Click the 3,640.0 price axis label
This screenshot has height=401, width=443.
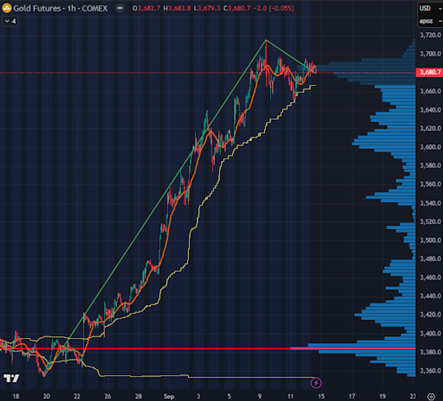(430, 110)
